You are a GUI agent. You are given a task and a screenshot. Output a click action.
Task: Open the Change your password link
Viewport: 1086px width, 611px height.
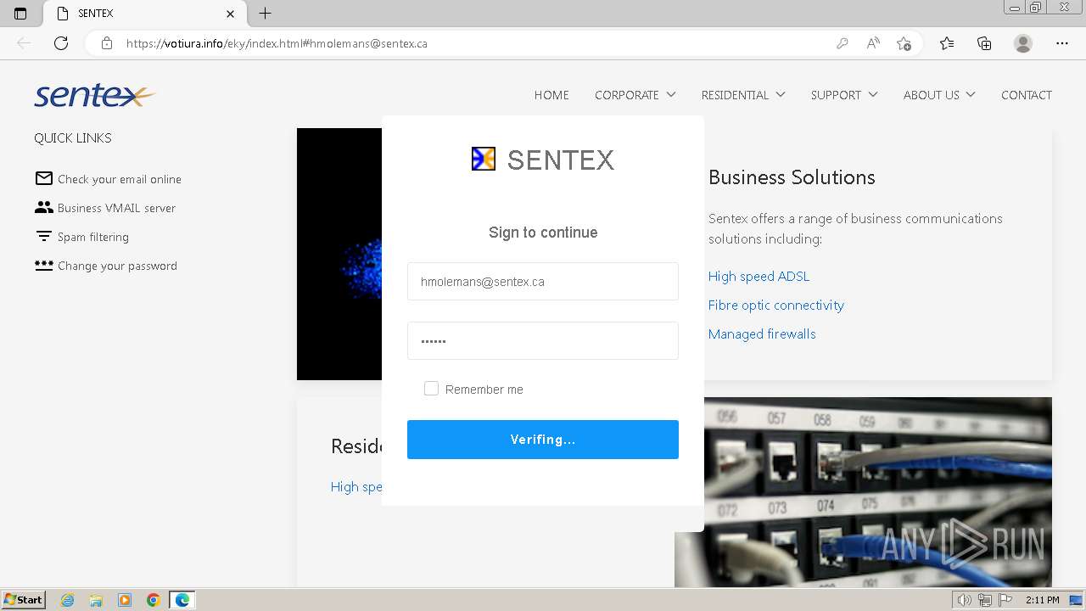pyautogui.click(x=117, y=266)
